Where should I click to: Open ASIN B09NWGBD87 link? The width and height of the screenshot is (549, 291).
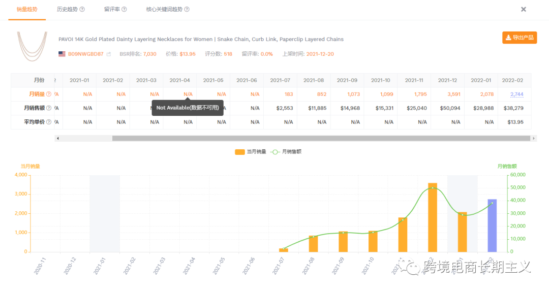click(x=85, y=54)
